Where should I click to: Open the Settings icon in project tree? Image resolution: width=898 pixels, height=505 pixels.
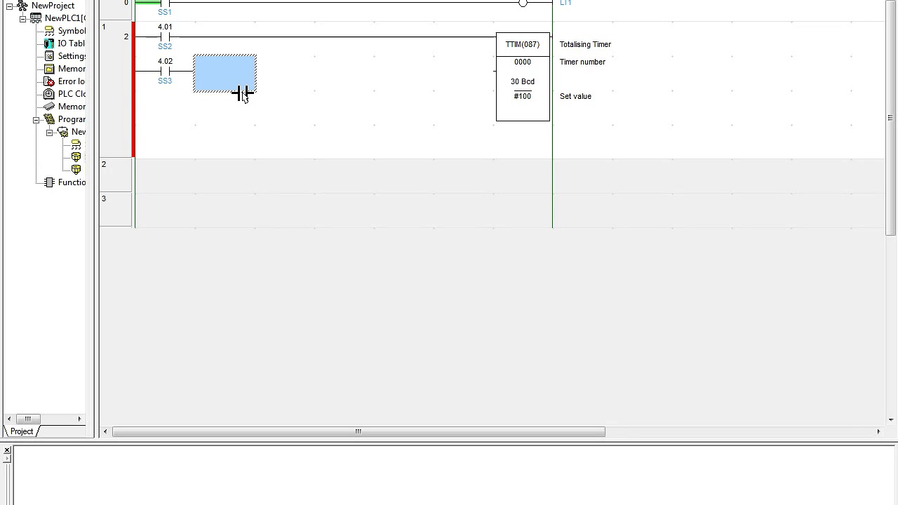pyautogui.click(x=49, y=56)
